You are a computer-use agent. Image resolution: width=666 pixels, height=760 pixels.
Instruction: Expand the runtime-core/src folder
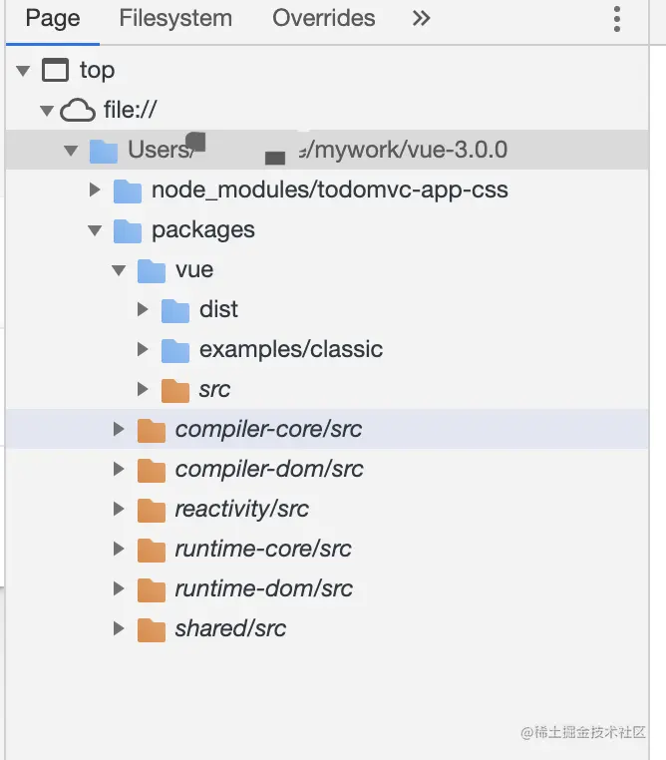pos(119,549)
